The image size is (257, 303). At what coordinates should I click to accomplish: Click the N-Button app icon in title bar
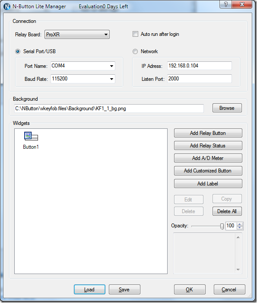7,6
